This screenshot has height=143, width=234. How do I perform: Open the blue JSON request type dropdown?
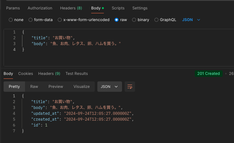(191, 20)
